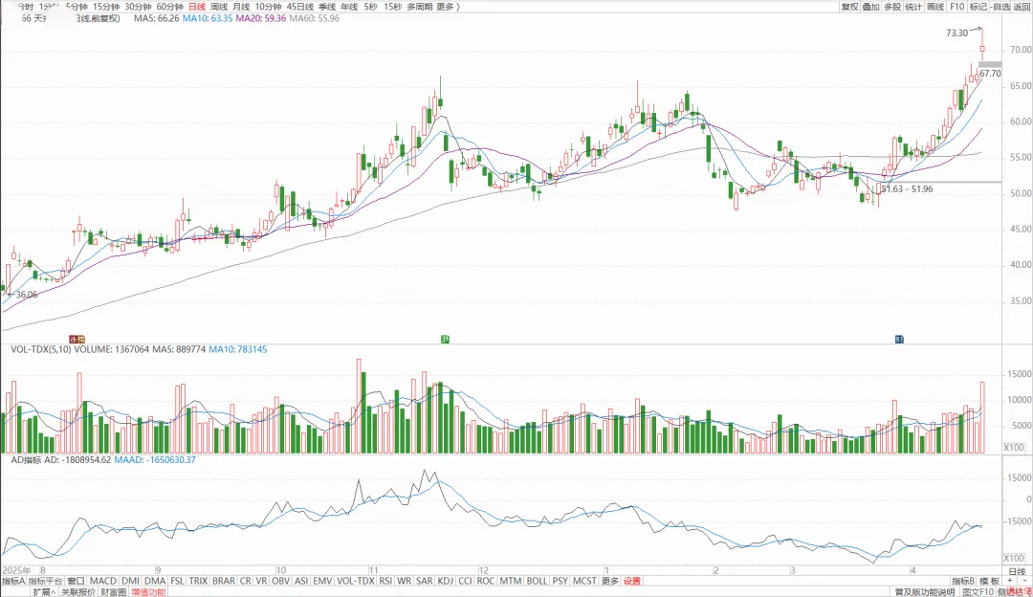The image size is (1033, 597).
Task: Switch chart to 15分钟 period
Action: (106, 7)
